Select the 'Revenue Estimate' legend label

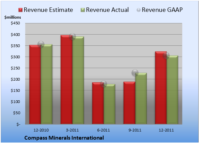point(48,10)
